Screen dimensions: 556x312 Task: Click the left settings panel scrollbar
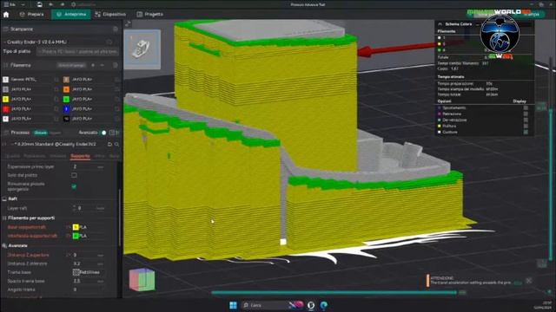[x=120, y=218]
